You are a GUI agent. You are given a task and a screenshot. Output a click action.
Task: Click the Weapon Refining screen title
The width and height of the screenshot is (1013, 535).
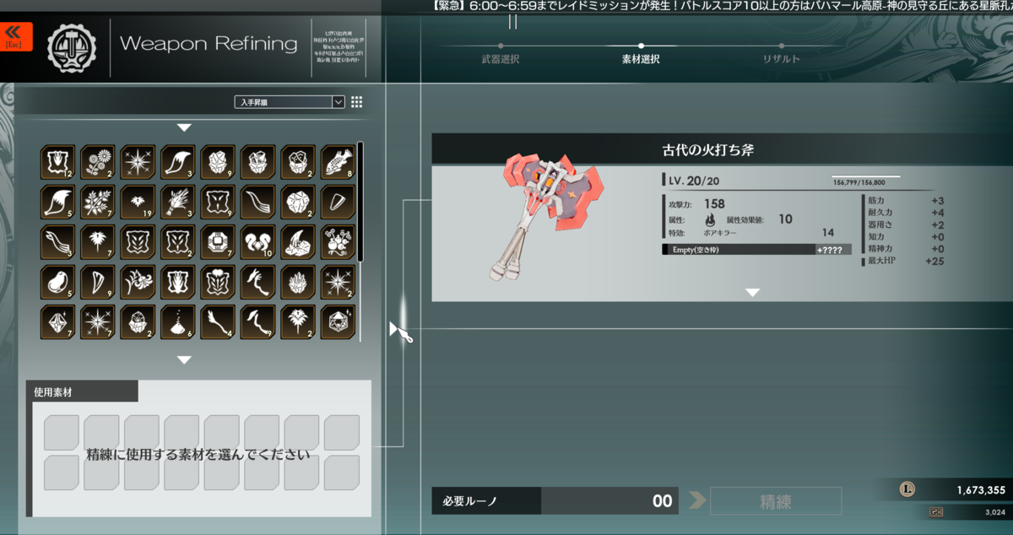[209, 43]
